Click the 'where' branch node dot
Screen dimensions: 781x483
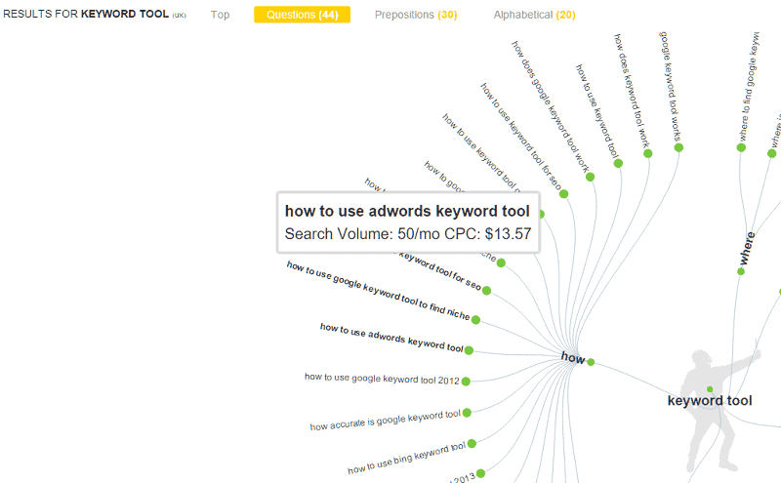click(x=741, y=271)
